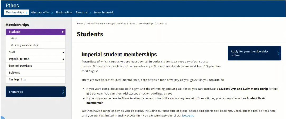Follow the bolt-ons hyperlink in text
Screen dimensions: 286x119
(x=188, y=115)
